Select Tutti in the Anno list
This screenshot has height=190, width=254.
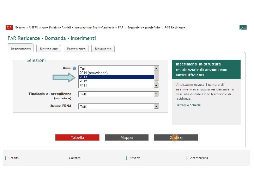pyautogui.click(x=116, y=69)
